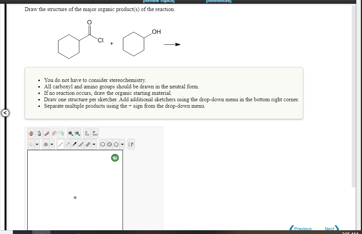Viewport: 362px width, 234px height.
Task: Open the bond type dropdown arrow
Action: (93, 144)
